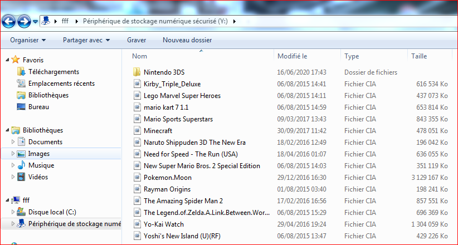Click the 'fff' breadcrumb in address bar
Screen dimensions: 458x245
[65, 21]
